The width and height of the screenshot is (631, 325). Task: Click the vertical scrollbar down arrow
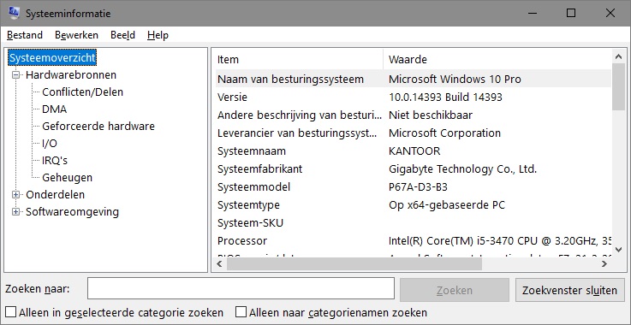[617, 250]
